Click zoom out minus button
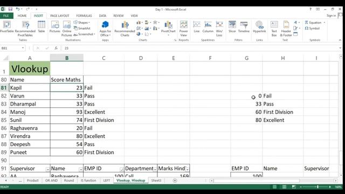This screenshot has height=194, width=345. (301, 187)
